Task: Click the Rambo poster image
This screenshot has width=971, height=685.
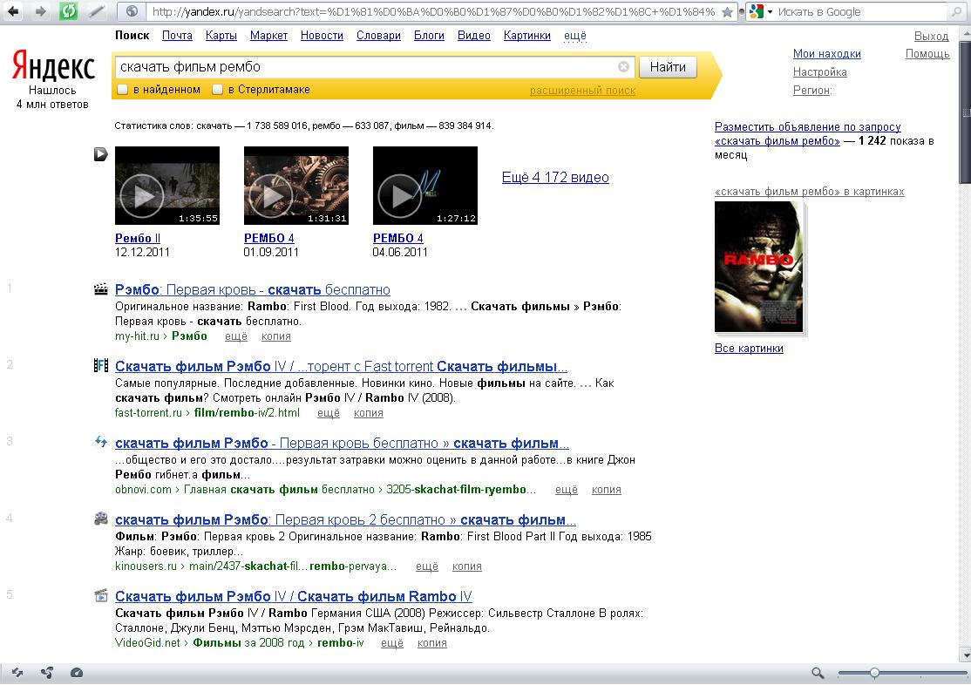Action: [x=759, y=268]
